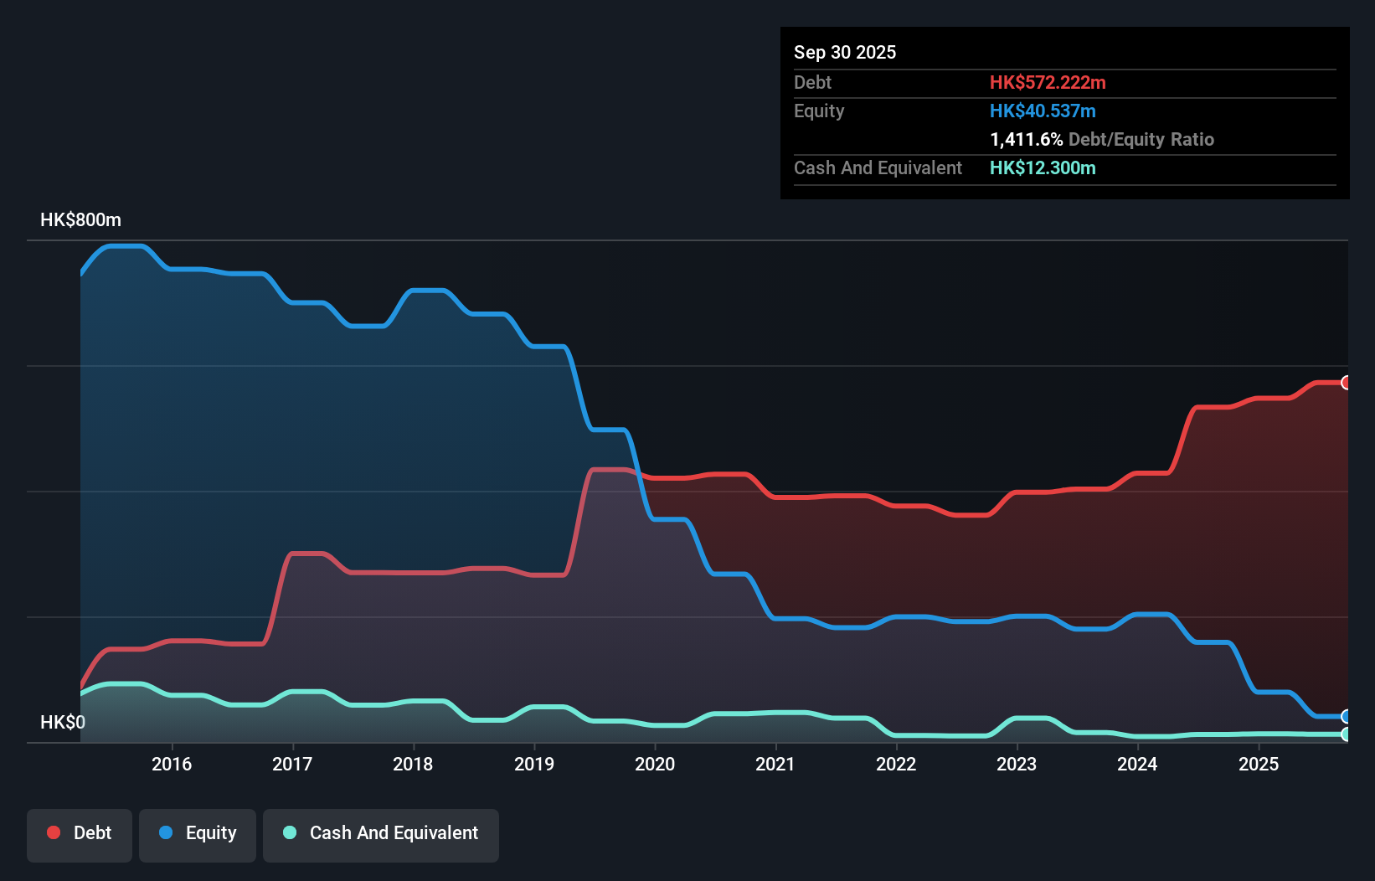Click the blue Equity endpoint marker
Image resolution: width=1375 pixels, height=881 pixels.
click(x=1347, y=716)
